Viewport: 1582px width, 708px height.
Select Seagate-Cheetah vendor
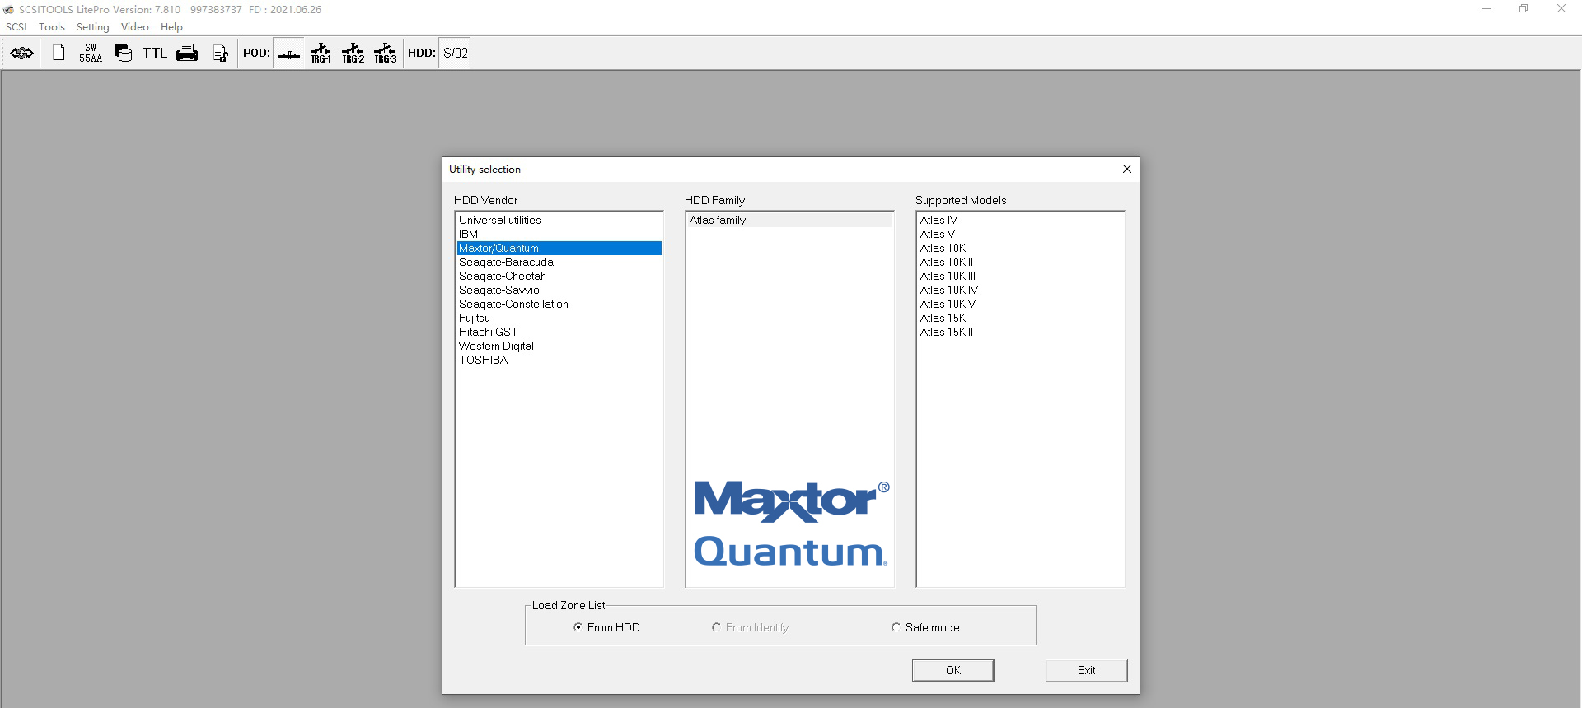559,276
